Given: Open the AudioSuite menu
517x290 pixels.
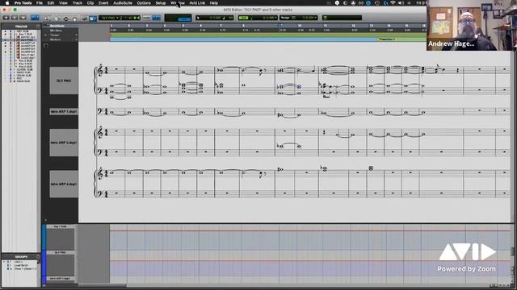Looking at the screenshot, I should point(122,3).
